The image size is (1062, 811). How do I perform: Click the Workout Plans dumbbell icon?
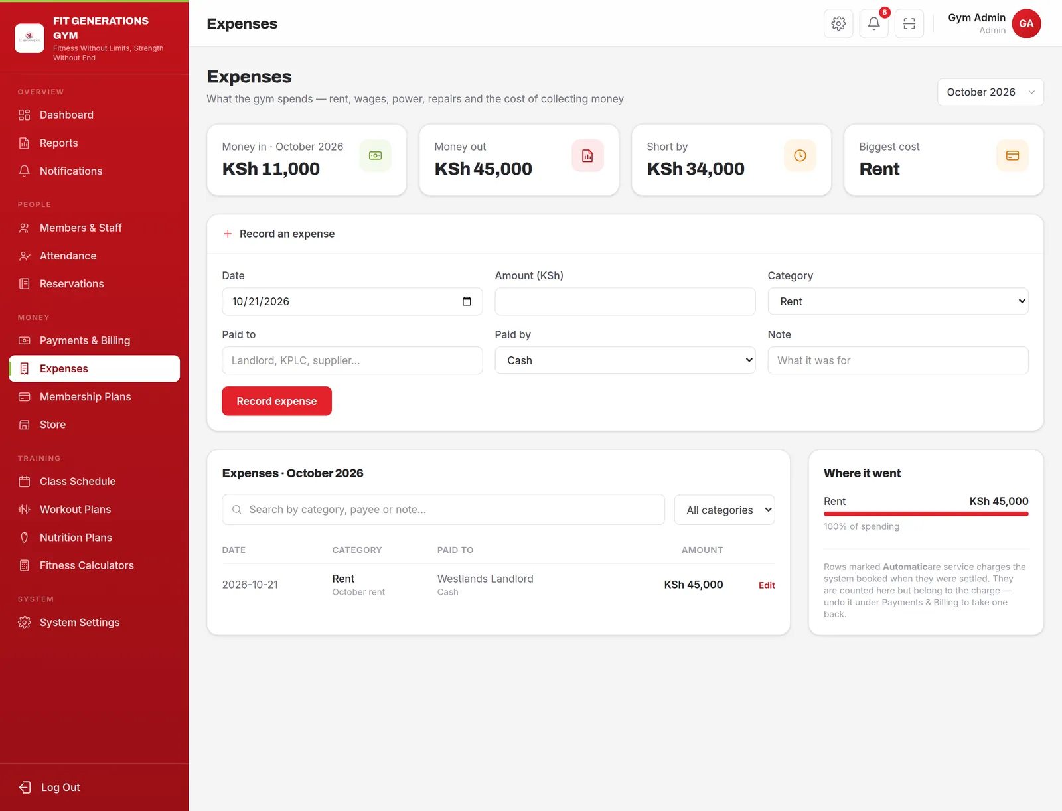pos(25,510)
